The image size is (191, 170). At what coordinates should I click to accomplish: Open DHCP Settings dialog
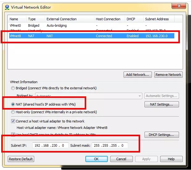coord(161,135)
